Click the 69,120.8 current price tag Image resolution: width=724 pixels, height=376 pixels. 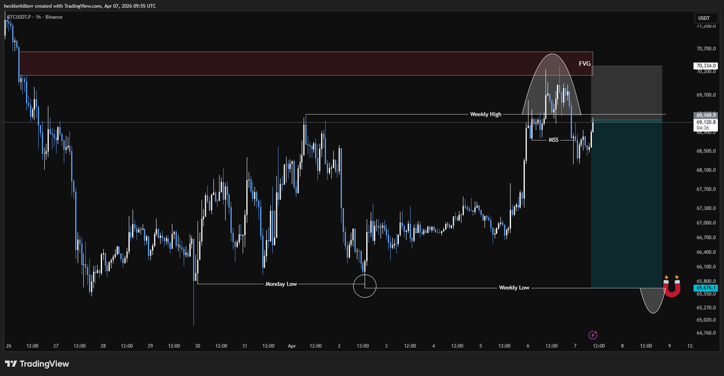click(705, 122)
